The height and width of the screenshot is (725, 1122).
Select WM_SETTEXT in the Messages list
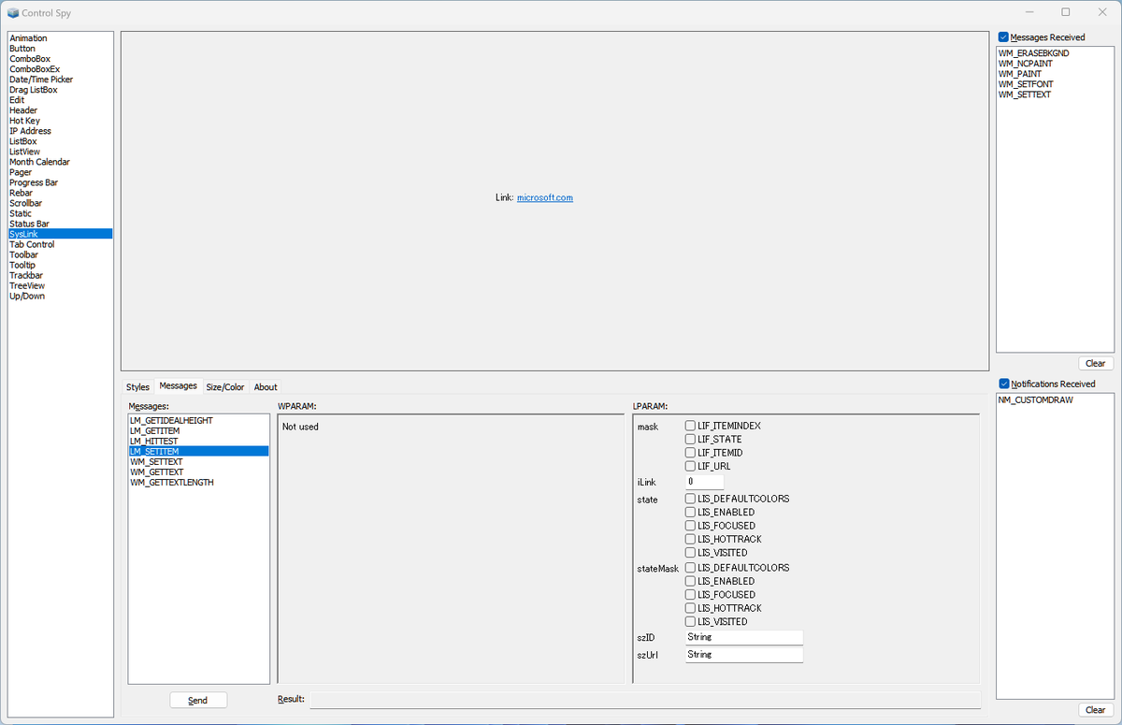[198, 461]
